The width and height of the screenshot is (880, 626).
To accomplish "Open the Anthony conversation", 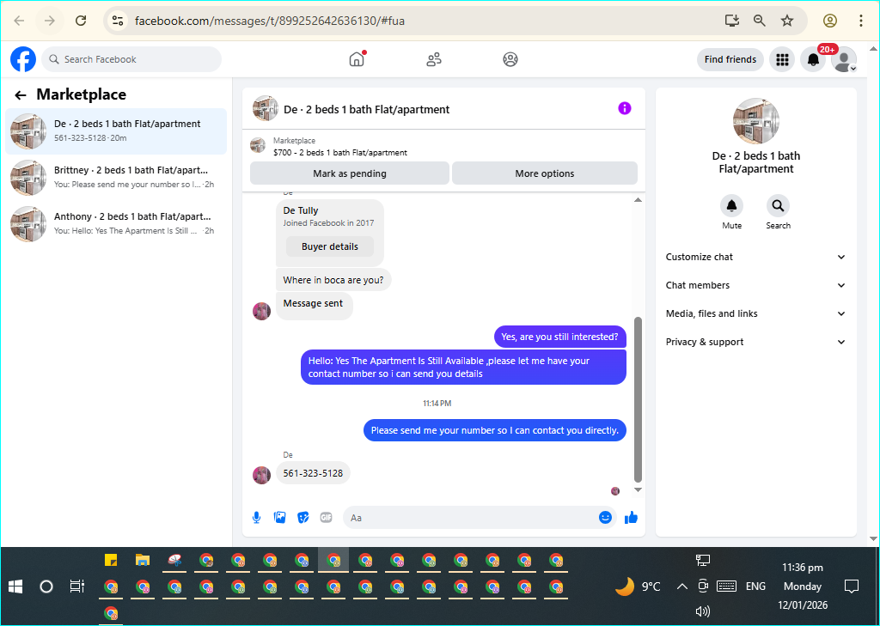I will pyautogui.click(x=116, y=224).
